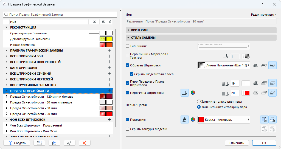Click highlighted cut fill icon in Образец Штриховки row

click(x=272, y=66)
